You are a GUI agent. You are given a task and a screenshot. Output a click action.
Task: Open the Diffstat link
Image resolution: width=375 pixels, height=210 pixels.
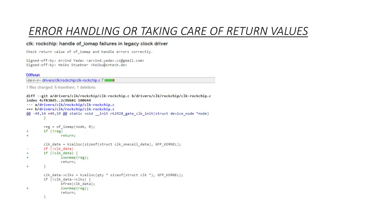[x=33, y=75]
